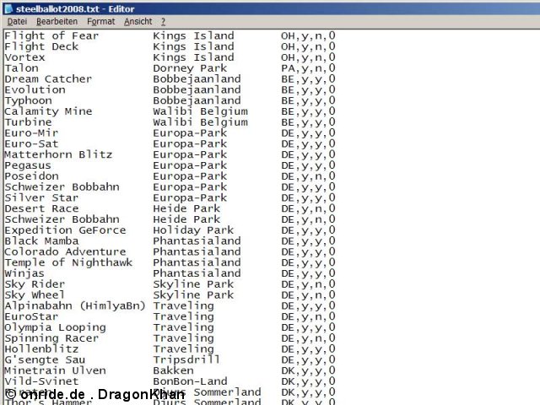540x405 pixels.
Task: Click 'DK,y,y,0' in the Minetrain Ulven row
Action: point(308,370)
